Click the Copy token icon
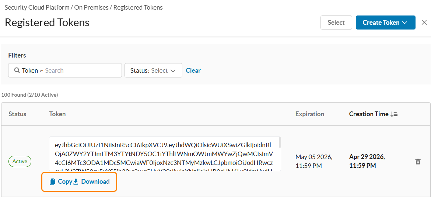This screenshot has width=431, height=197. click(52, 182)
